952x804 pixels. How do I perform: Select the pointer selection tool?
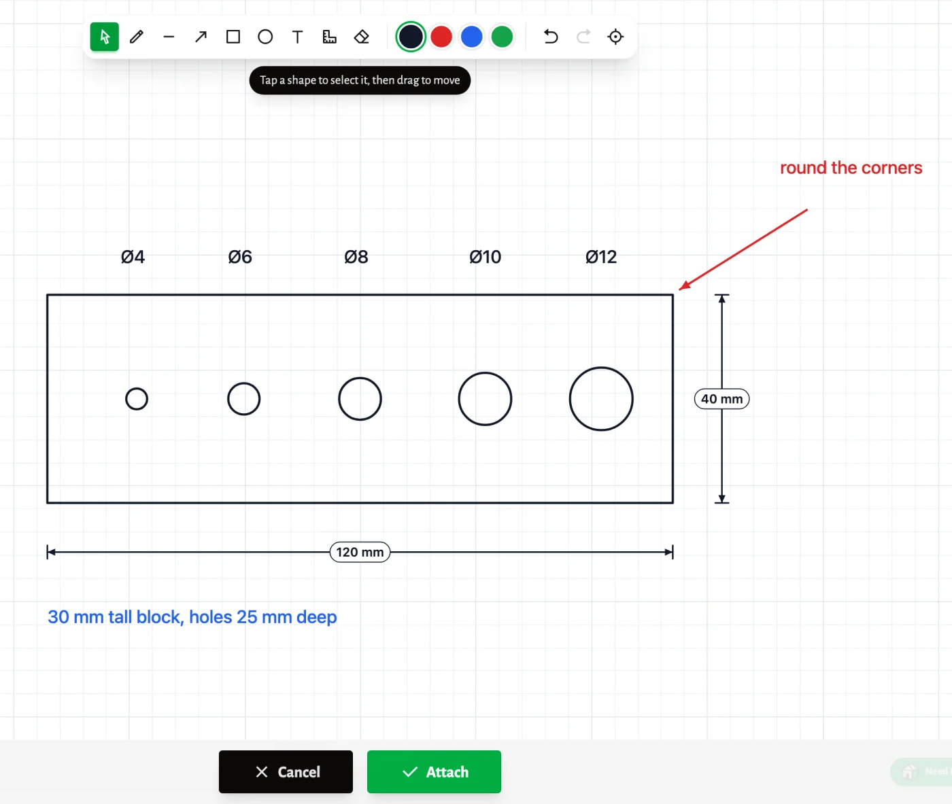(x=105, y=37)
